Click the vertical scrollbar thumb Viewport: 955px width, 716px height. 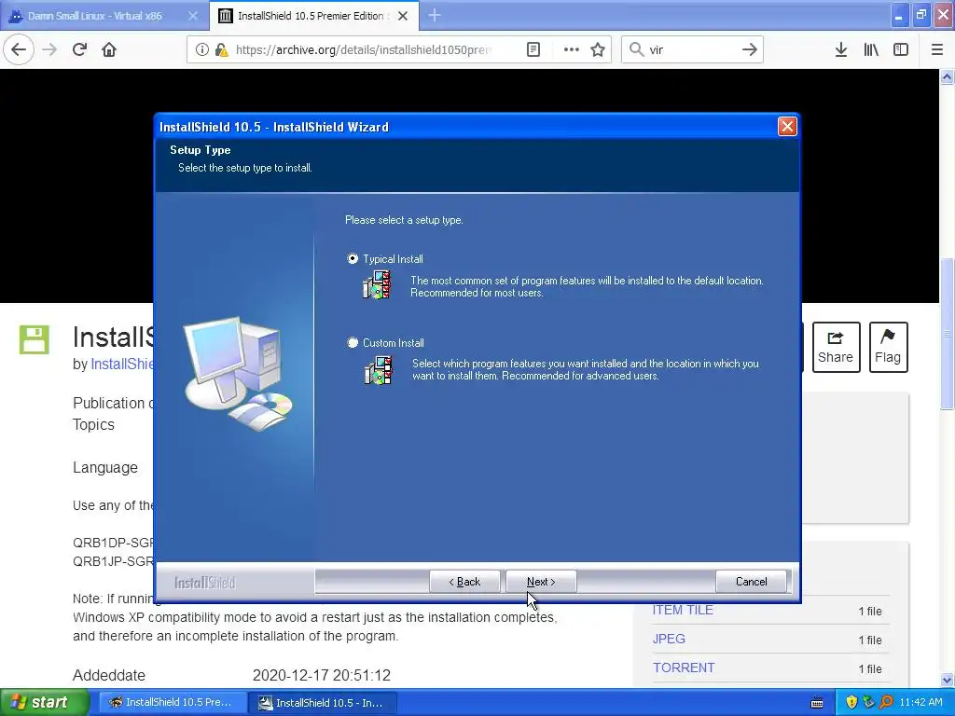click(x=947, y=334)
